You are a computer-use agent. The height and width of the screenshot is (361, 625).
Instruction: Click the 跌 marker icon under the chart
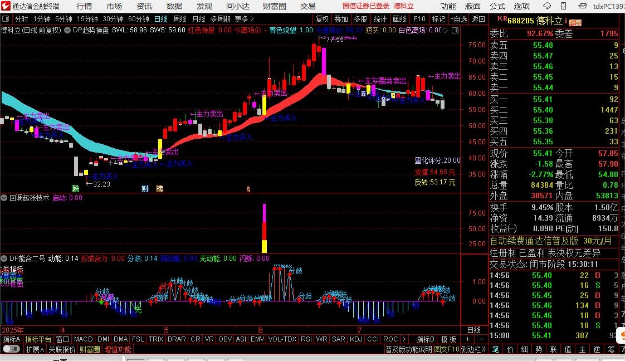[x=76, y=188]
